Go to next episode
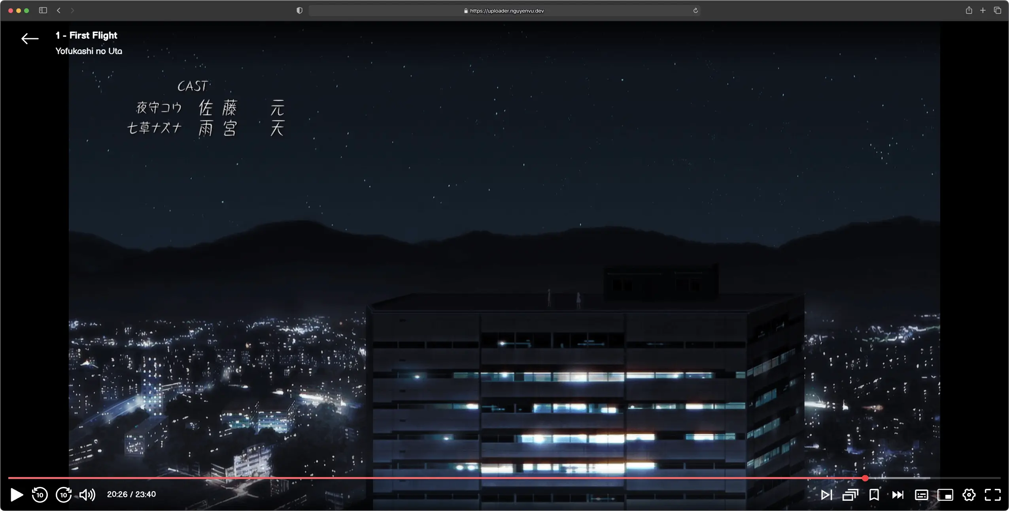Screen dimensions: 1009x511 point(826,494)
